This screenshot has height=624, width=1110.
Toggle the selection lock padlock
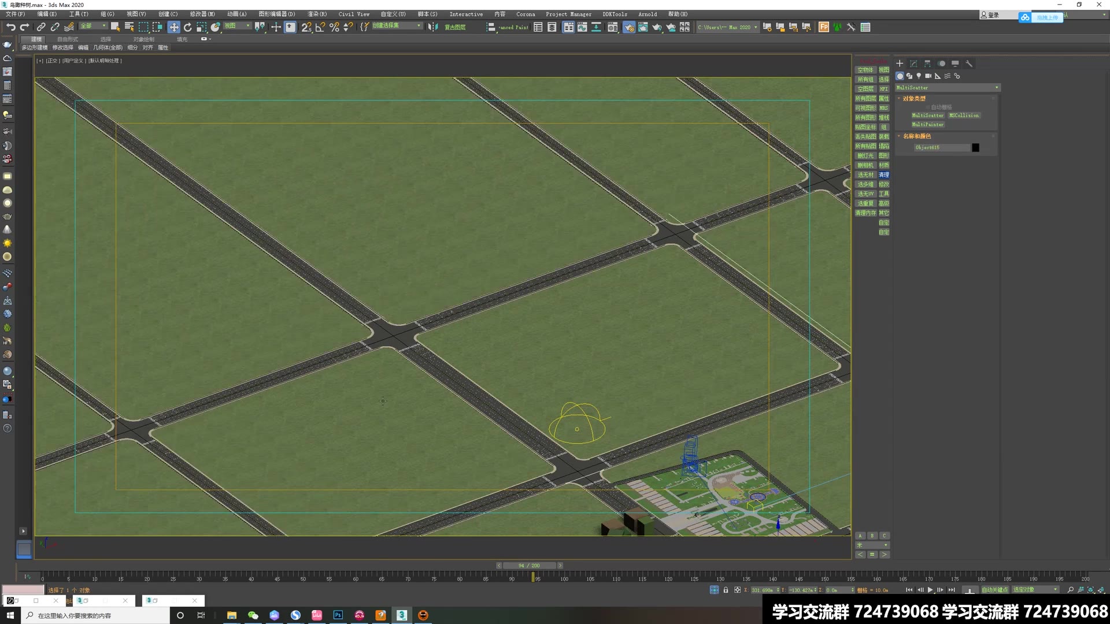pyautogui.click(x=726, y=590)
